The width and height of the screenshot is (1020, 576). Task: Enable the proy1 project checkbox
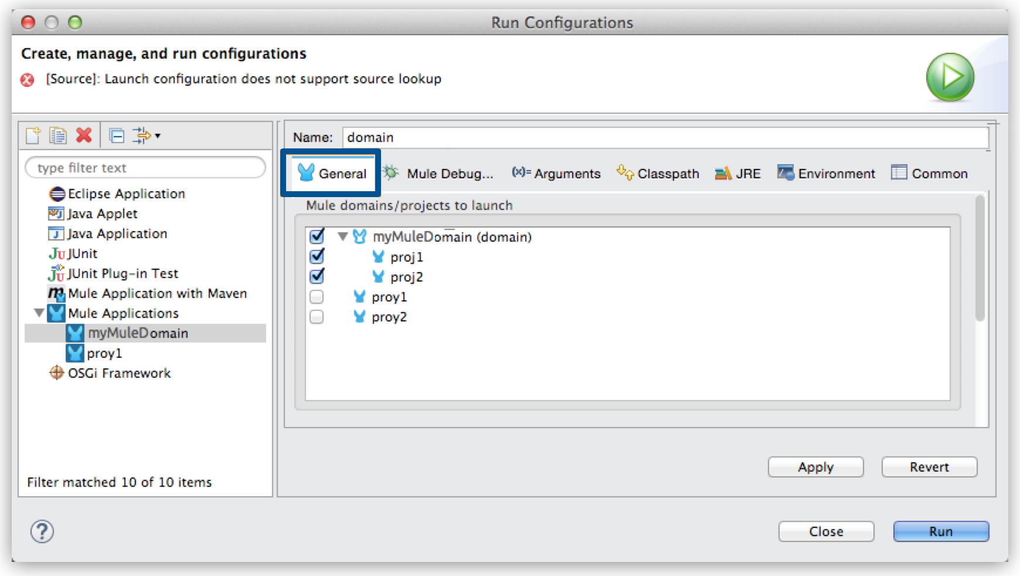pyautogui.click(x=317, y=297)
